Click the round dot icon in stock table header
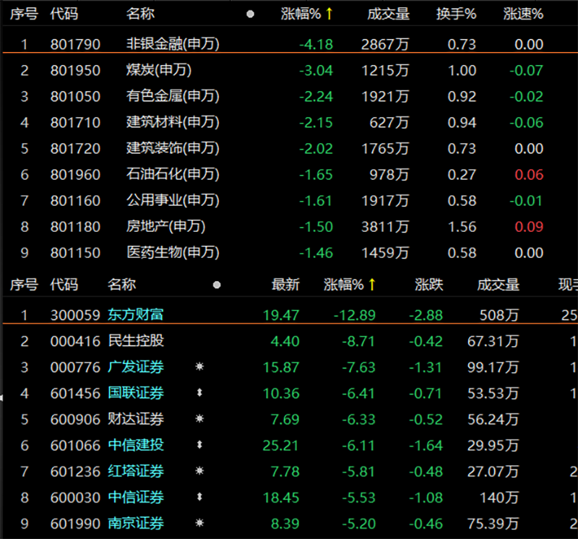The image size is (578, 539). tap(217, 285)
